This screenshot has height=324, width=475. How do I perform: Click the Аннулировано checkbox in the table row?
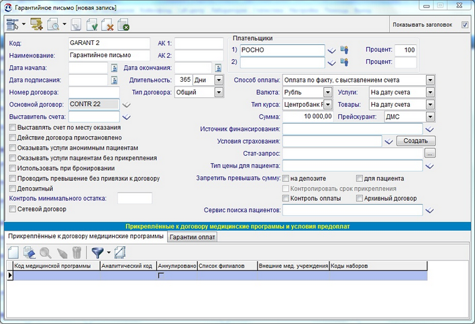[x=160, y=276]
